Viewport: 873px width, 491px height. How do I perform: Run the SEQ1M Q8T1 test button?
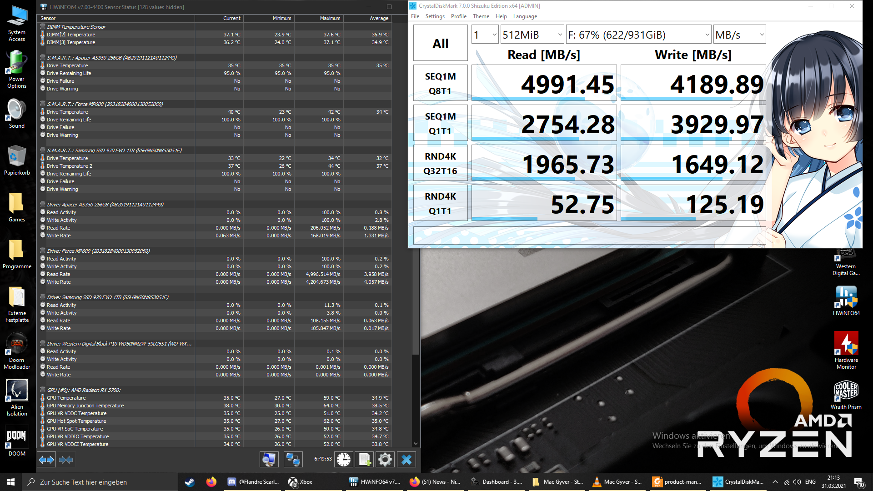440,83
